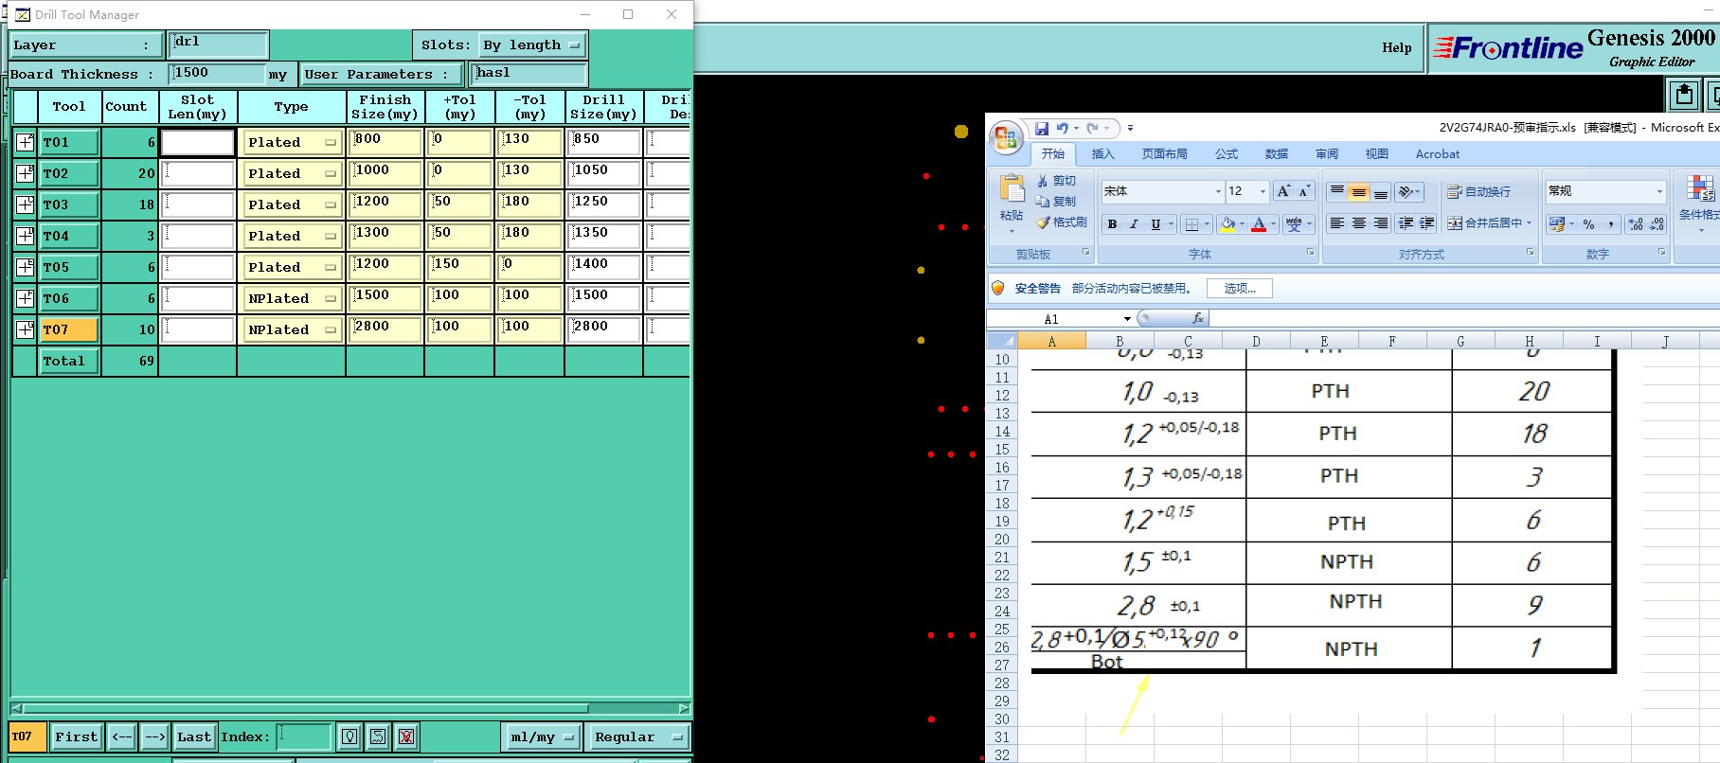1720x763 pixels.
Task: Toggle Italic formatting in Excel
Action: 1134,224
